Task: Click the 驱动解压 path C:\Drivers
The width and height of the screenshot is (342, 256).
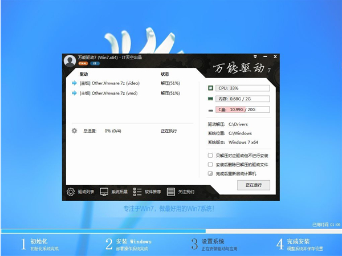Action: pos(238,124)
